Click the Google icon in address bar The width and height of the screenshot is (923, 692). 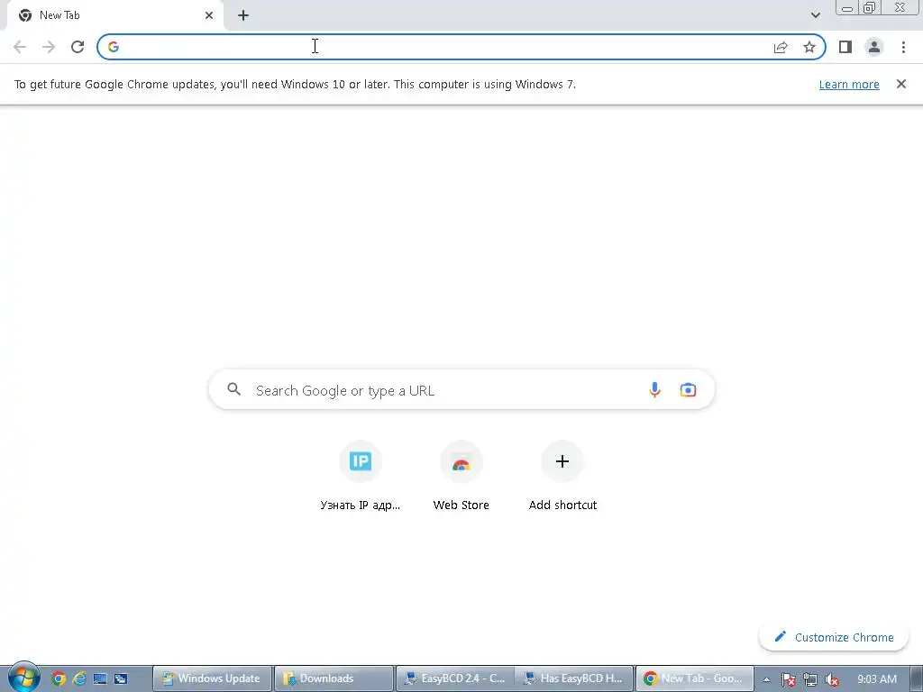(114, 47)
